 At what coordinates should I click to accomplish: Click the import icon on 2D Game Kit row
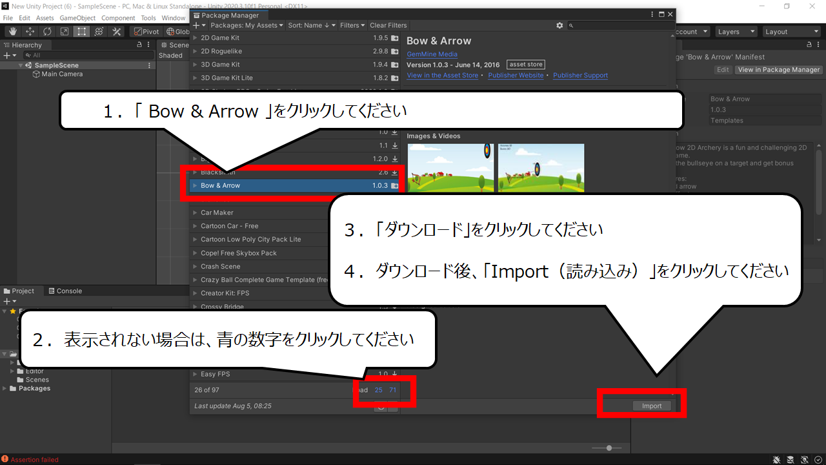[395, 38]
